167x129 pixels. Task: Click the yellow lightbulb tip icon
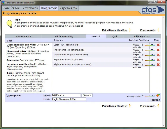pos(10,23)
